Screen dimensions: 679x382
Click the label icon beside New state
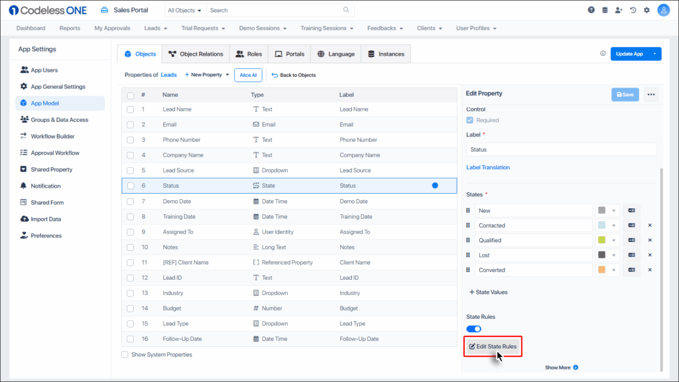[x=631, y=210]
